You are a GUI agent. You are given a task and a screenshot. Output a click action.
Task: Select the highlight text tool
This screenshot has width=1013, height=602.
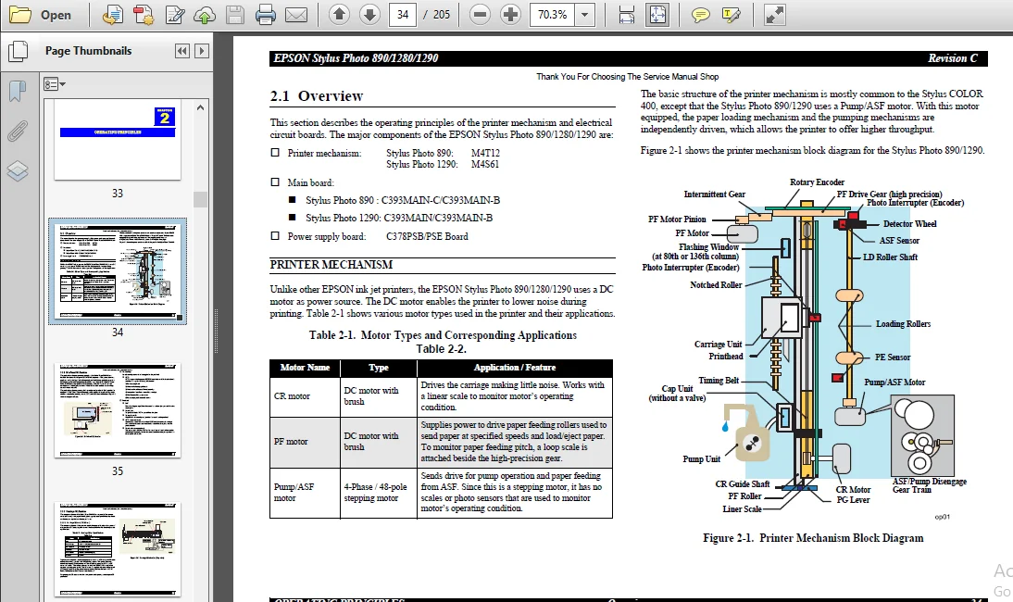click(732, 15)
